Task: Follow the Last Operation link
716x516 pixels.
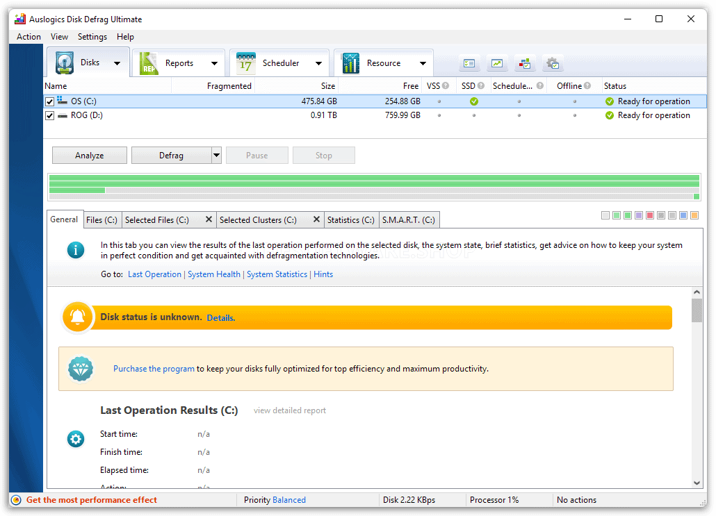Action: point(154,274)
